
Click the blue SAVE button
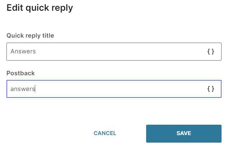click(183, 133)
